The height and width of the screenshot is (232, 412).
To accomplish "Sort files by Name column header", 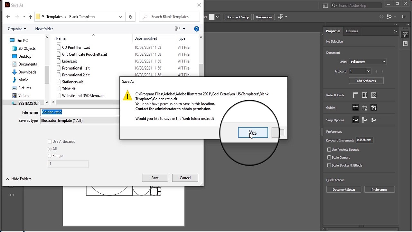I will [x=61, y=38].
